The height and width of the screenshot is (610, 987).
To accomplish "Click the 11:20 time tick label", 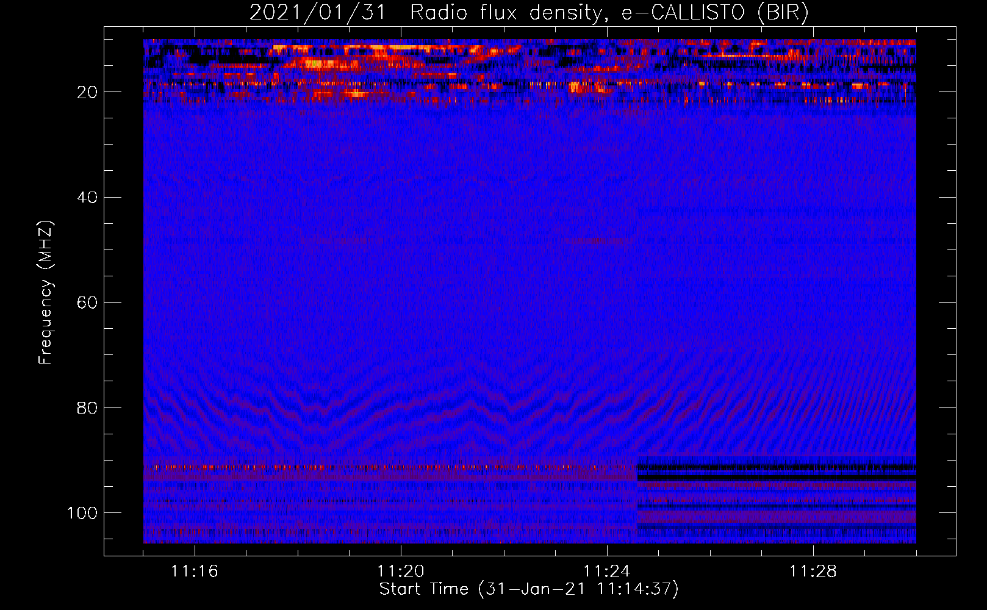I will pyautogui.click(x=401, y=572).
